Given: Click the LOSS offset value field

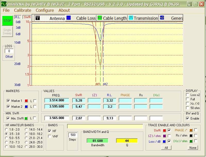Looking at the screenshot, I should (9, 51).
